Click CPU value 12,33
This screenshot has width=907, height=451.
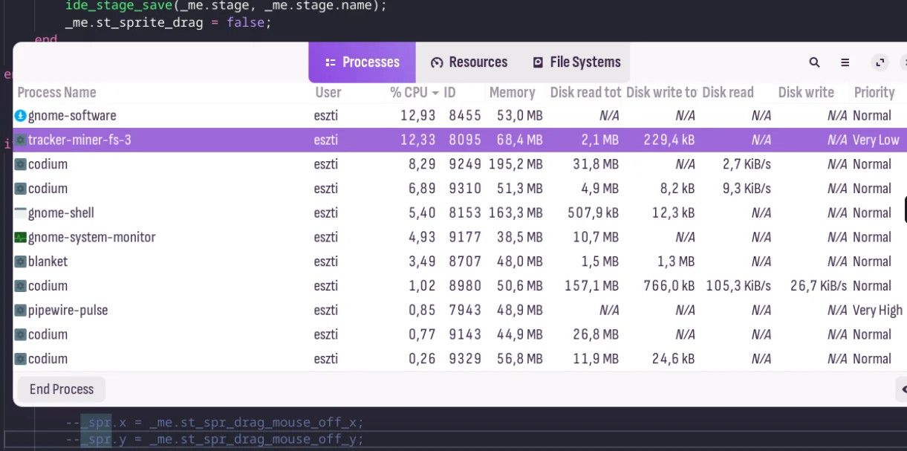(x=418, y=140)
